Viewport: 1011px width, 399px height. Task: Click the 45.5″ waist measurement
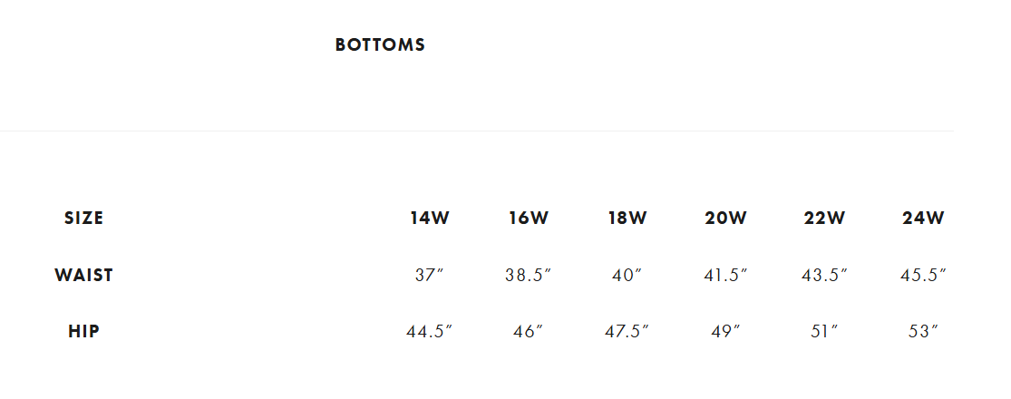point(923,276)
